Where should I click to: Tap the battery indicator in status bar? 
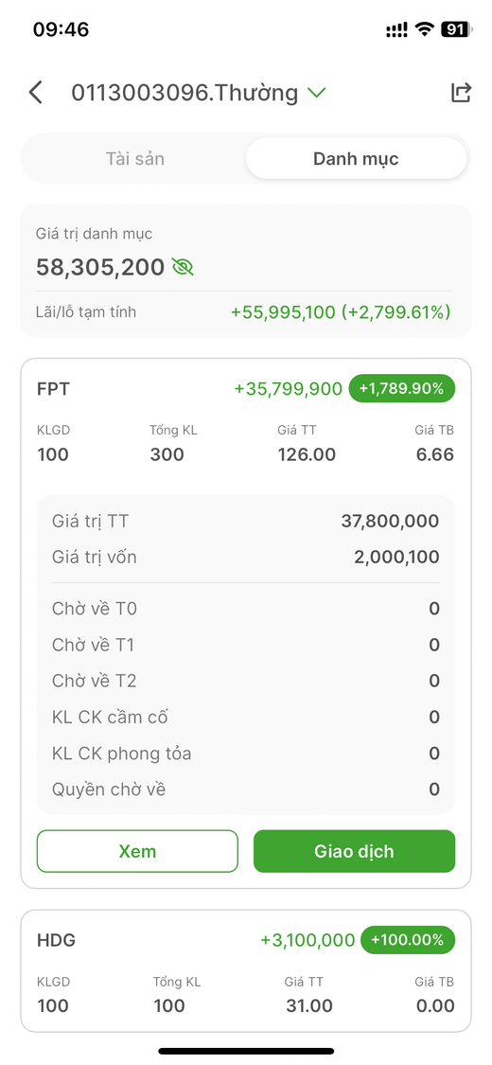455,29
